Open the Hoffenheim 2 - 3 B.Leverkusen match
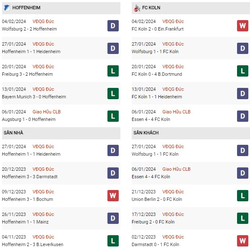Image resolution: width=250 pixels, height=249 pixels. tap(33, 244)
